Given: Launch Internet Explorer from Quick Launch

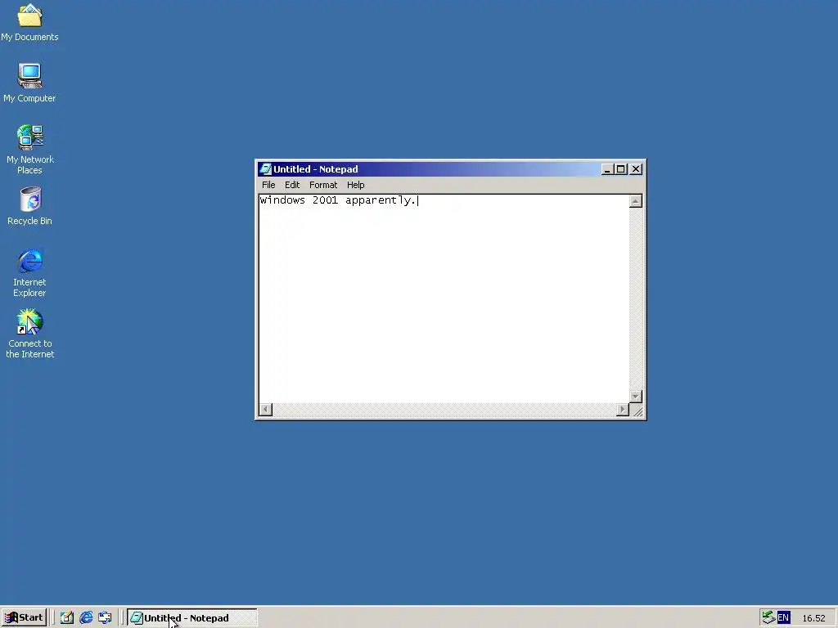Looking at the screenshot, I should click(86, 618).
